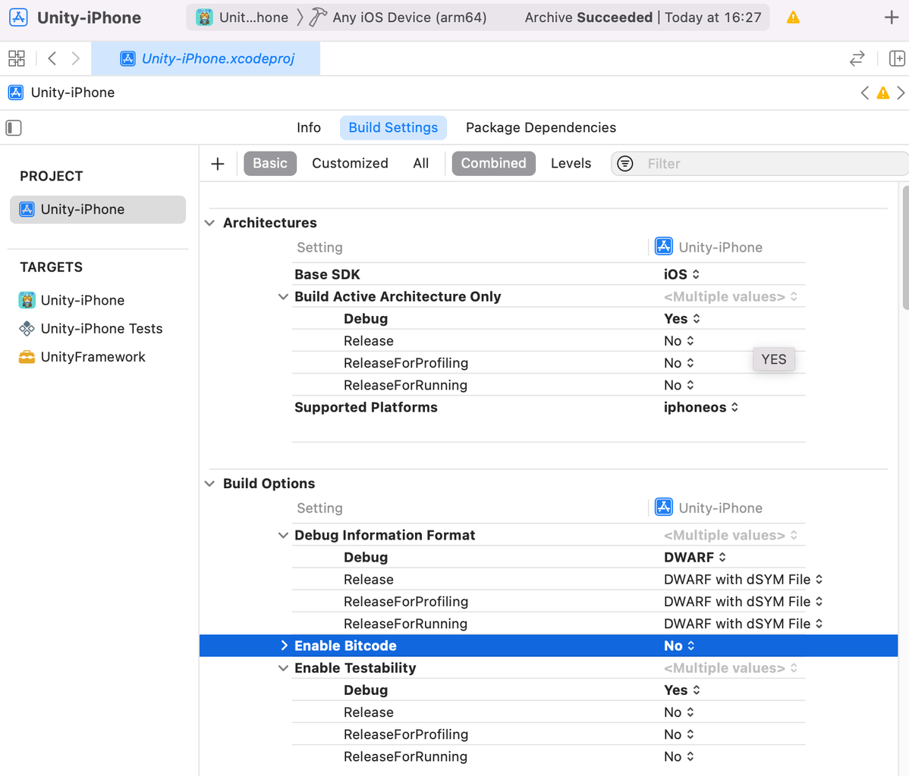Screen dimensions: 909x776
Task: Switch to the Info tab
Action: click(x=308, y=127)
